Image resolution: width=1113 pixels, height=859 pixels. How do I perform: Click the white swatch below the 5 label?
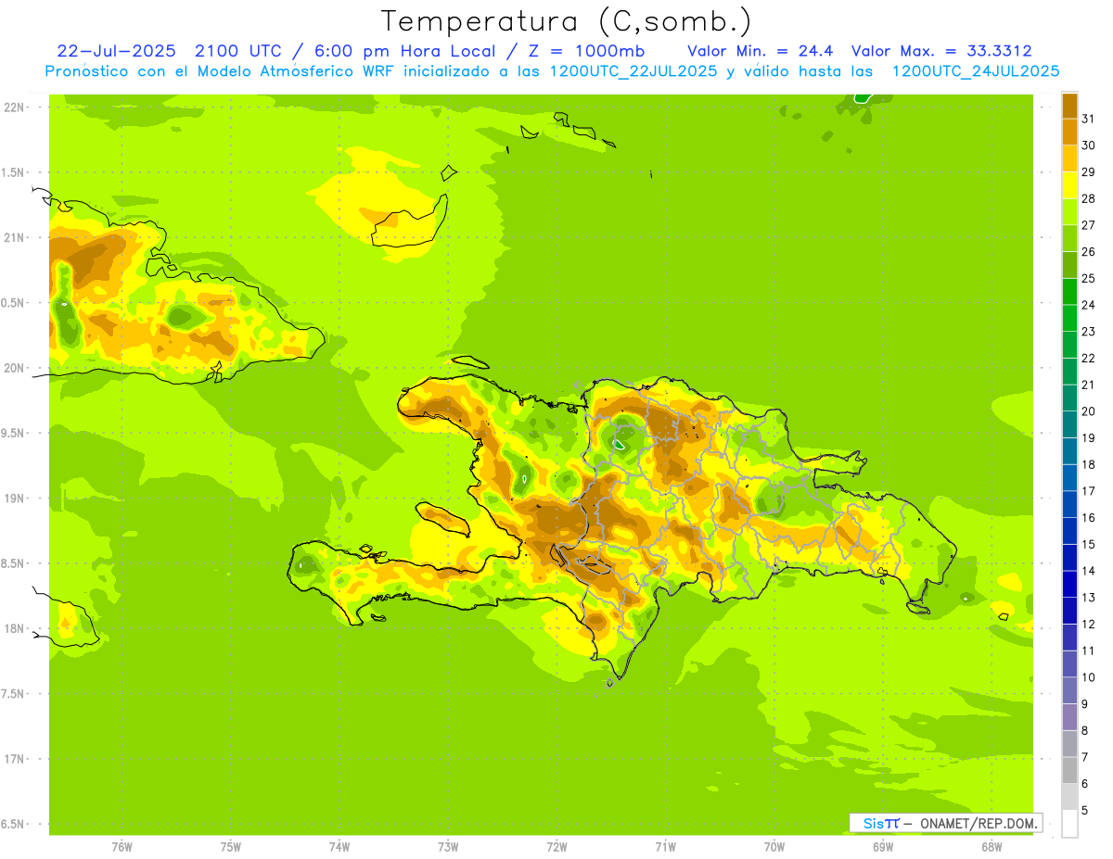click(1069, 824)
